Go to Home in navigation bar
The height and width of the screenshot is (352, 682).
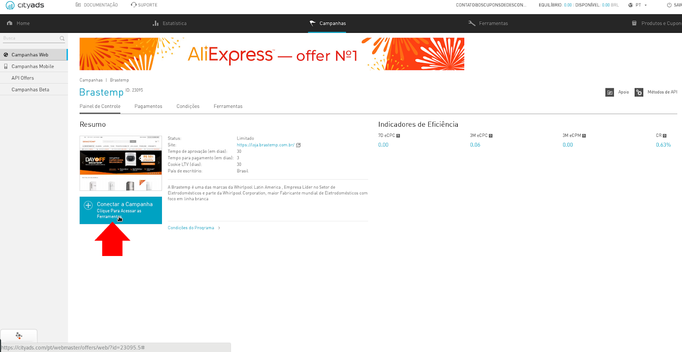[x=23, y=23]
